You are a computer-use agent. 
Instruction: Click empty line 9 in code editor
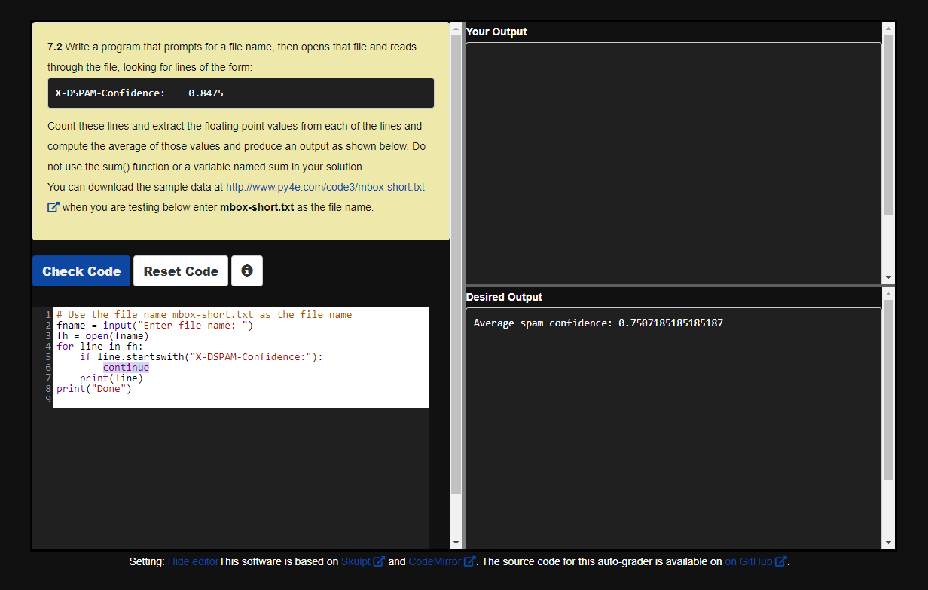(x=241, y=399)
